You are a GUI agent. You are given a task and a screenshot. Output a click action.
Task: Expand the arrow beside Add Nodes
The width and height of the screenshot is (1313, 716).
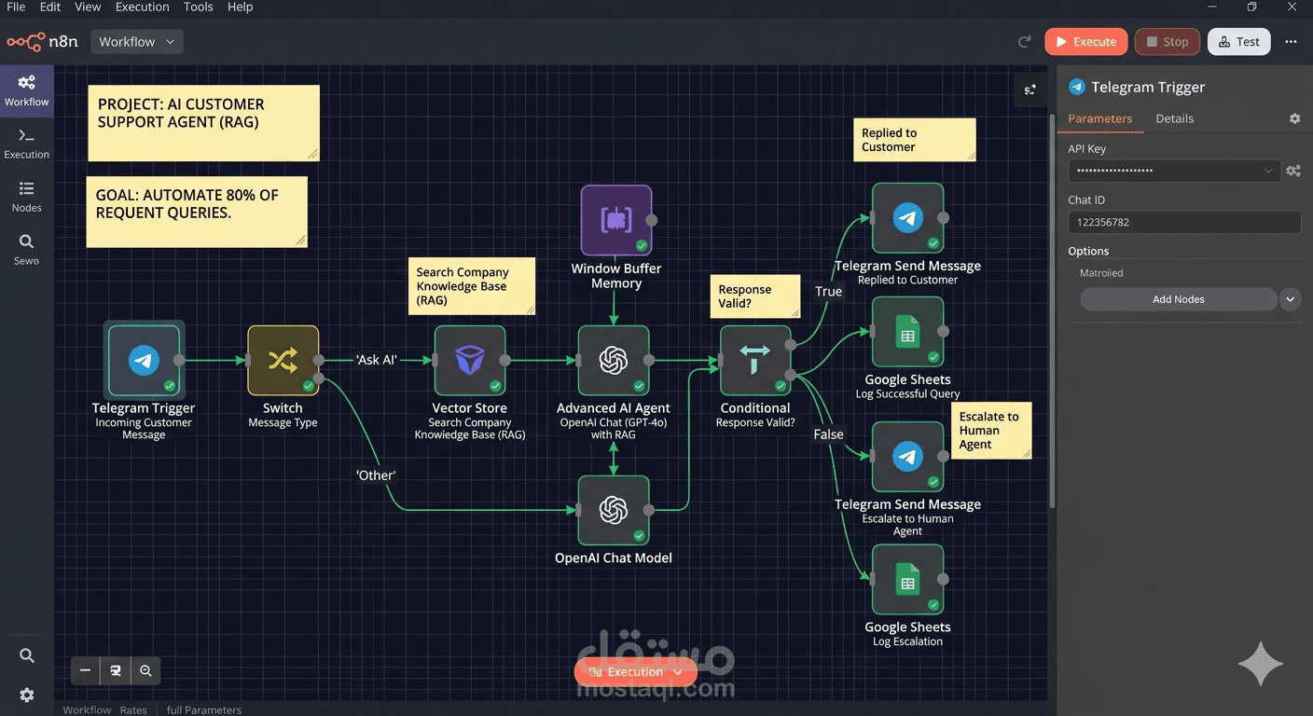1290,299
